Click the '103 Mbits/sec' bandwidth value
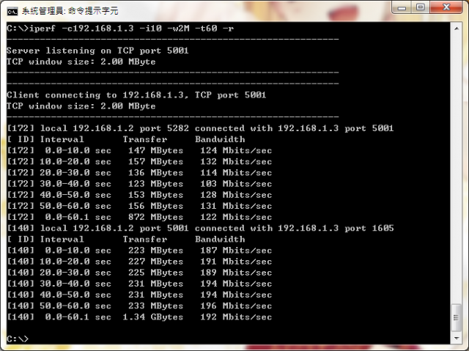The width and height of the screenshot is (469, 351). coord(236,184)
